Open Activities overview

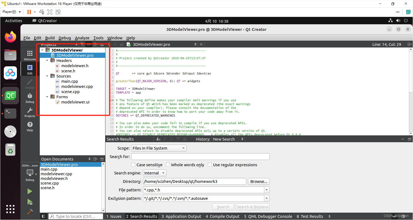[14, 21]
